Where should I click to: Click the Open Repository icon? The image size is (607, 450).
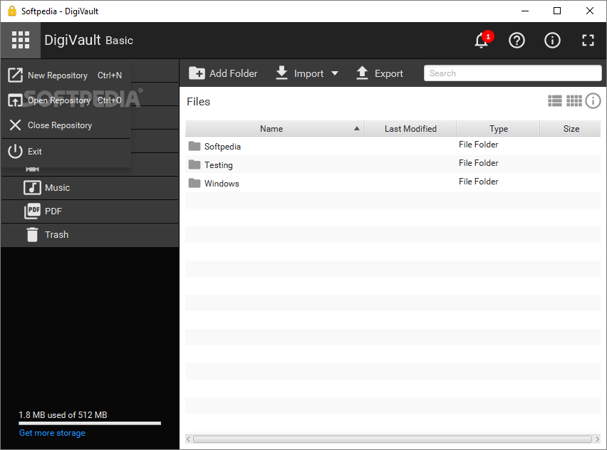pyautogui.click(x=16, y=100)
